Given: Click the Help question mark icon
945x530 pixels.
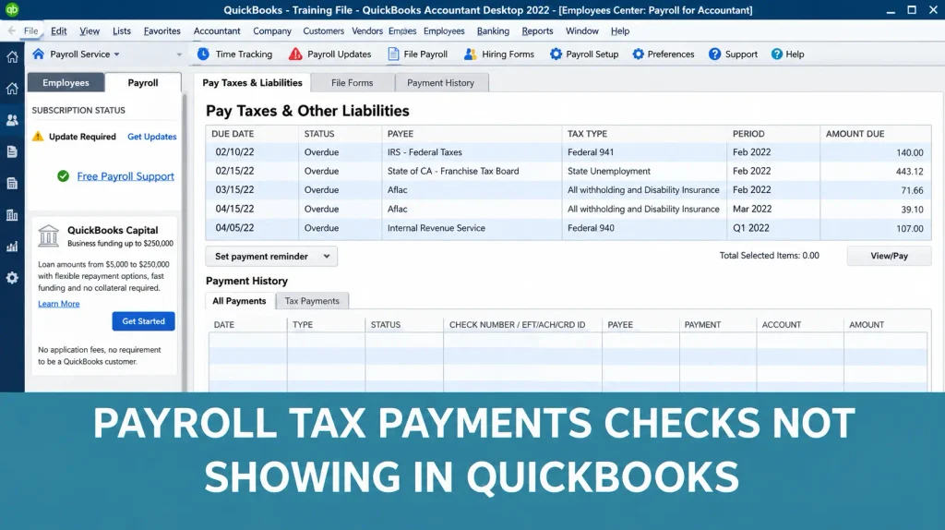Looking at the screenshot, I should click(777, 54).
